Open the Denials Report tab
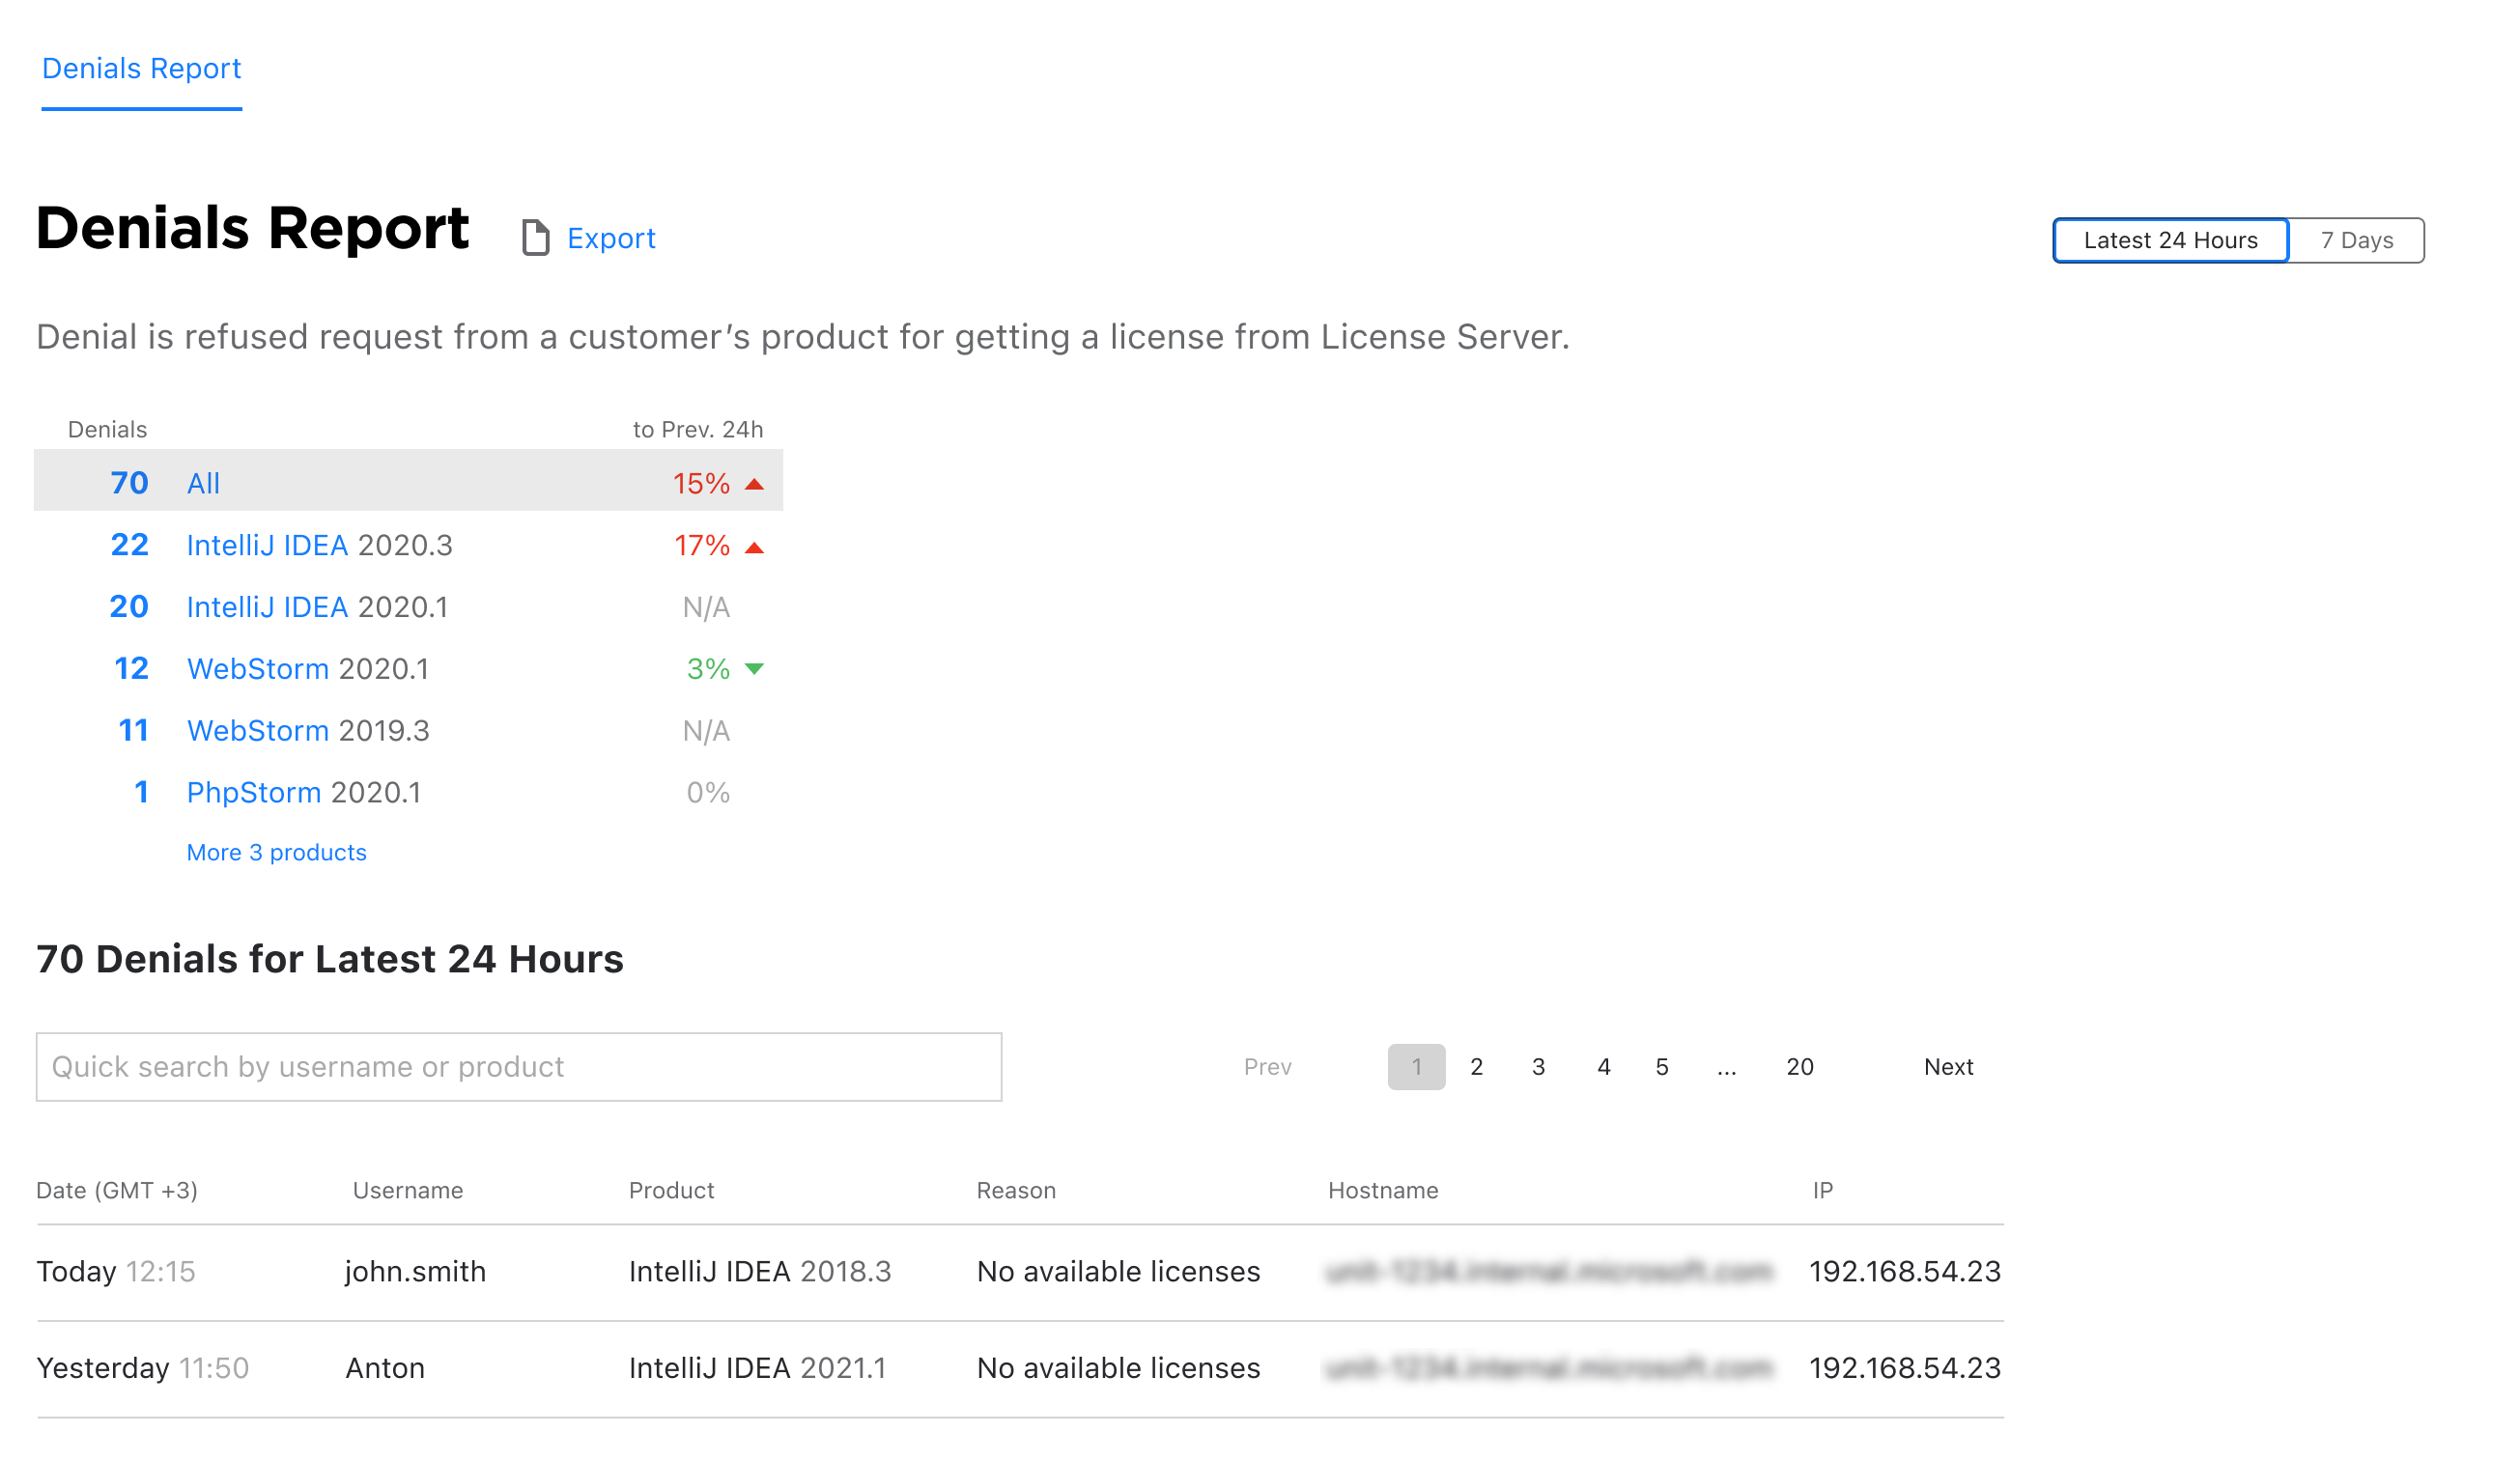Image resolution: width=2520 pixels, height=1461 pixels. [141, 68]
